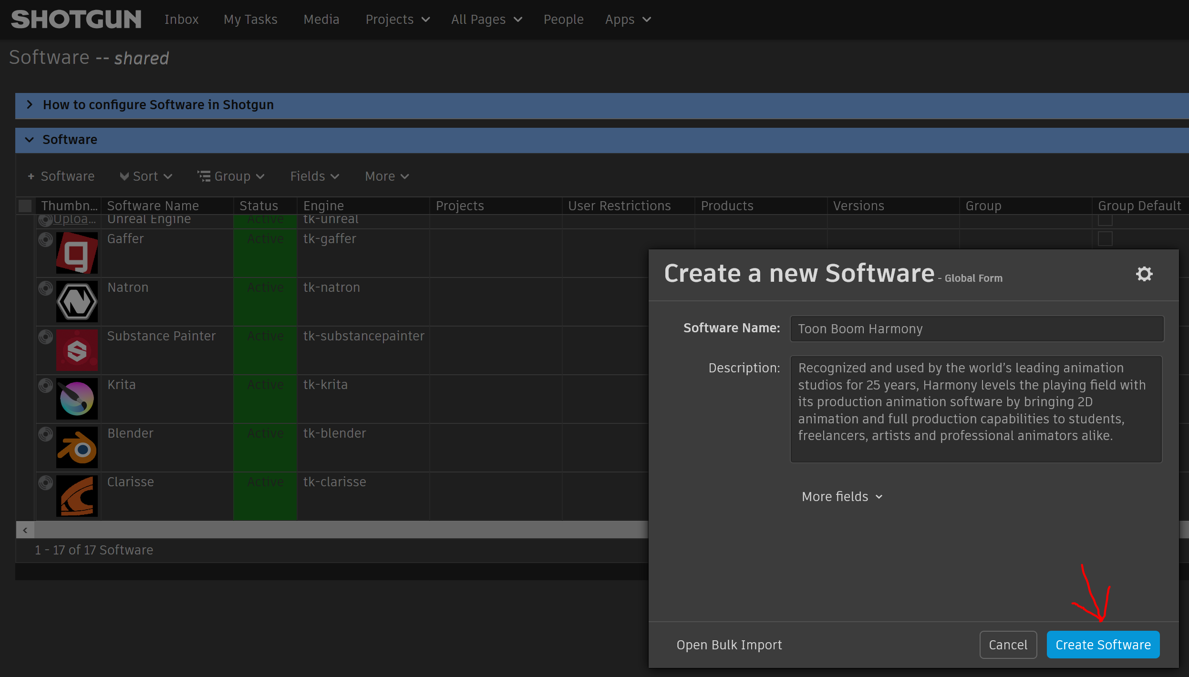
Task: Click the Open Bulk Import button
Action: click(x=728, y=644)
